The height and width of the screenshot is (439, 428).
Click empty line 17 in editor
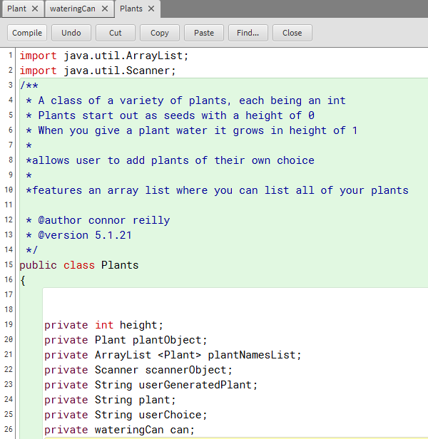coord(235,295)
